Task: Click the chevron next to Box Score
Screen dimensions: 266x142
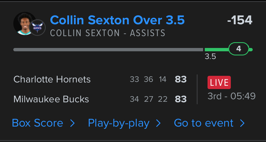Action: tap(72, 123)
